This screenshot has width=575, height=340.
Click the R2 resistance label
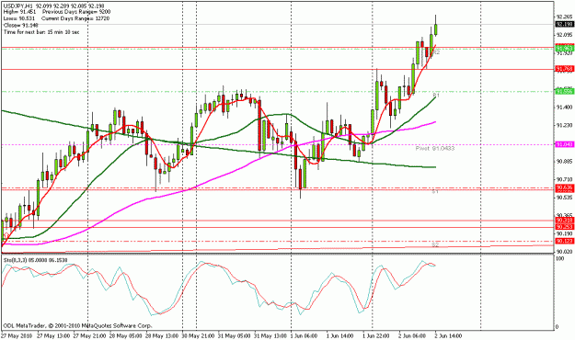[436, 52]
